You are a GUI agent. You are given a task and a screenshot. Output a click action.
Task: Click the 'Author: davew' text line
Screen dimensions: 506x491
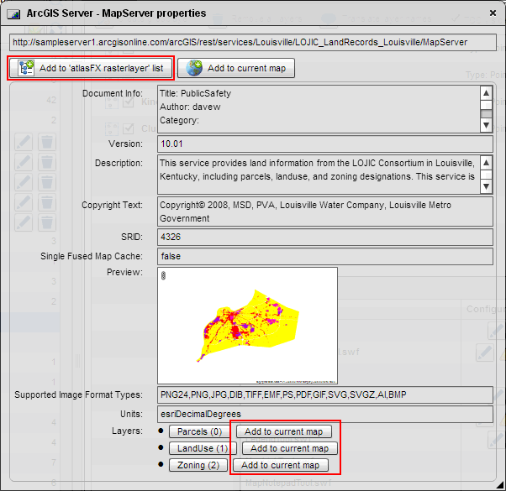point(190,107)
